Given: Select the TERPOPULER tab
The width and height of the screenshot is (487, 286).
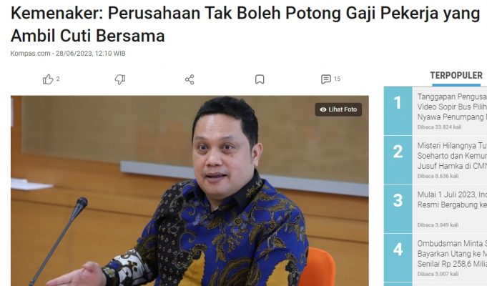Looking at the screenshot, I should (456, 76).
